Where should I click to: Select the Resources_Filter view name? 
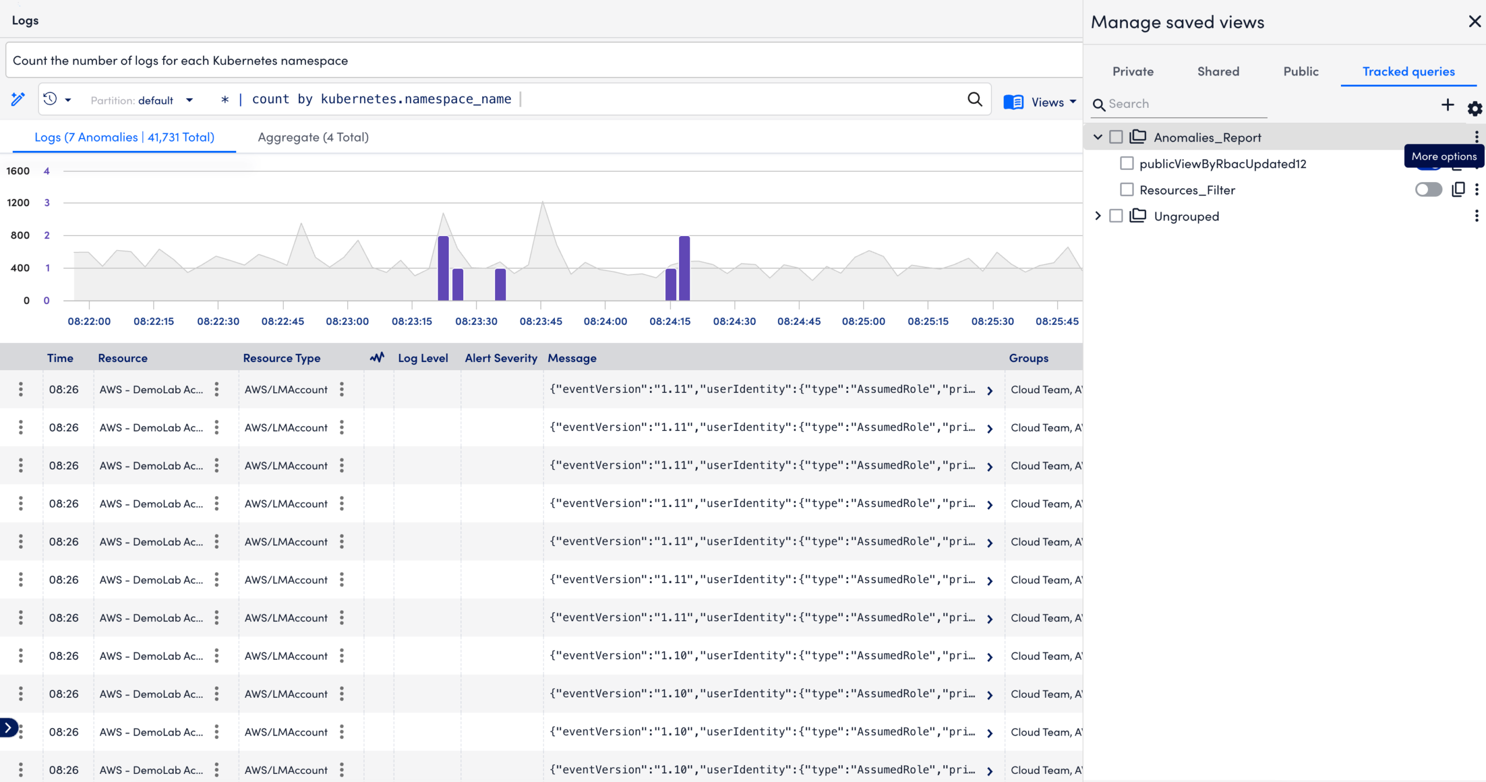point(1187,190)
